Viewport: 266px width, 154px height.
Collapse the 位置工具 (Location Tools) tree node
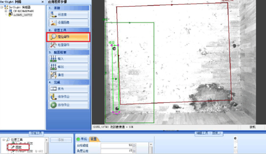pyautogui.click(x=4, y=140)
